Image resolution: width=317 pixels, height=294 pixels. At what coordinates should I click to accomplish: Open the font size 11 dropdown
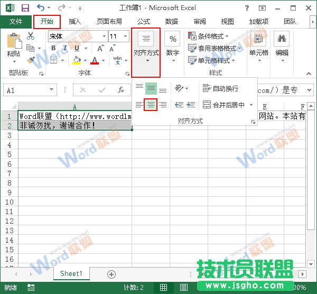pos(125,36)
